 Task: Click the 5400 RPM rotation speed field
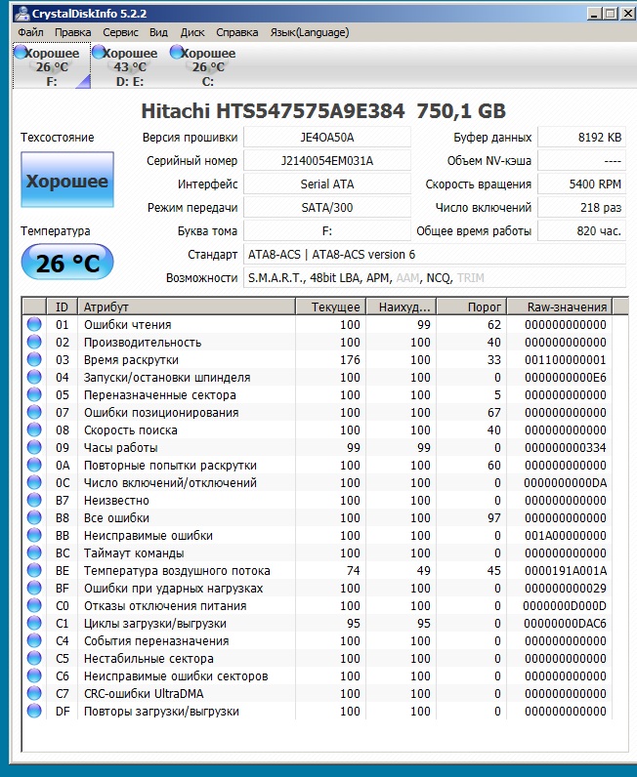click(581, 184)
